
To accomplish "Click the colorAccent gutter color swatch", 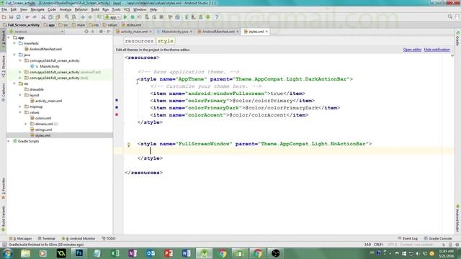I will [117, 114].
